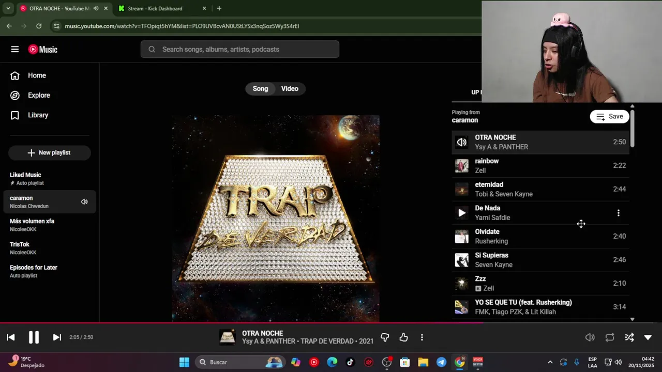Image resolution: width=662 pixels, height=372 pixels.
Task: Open the Liked Music playlist
Action: click(x=50, y=179)
